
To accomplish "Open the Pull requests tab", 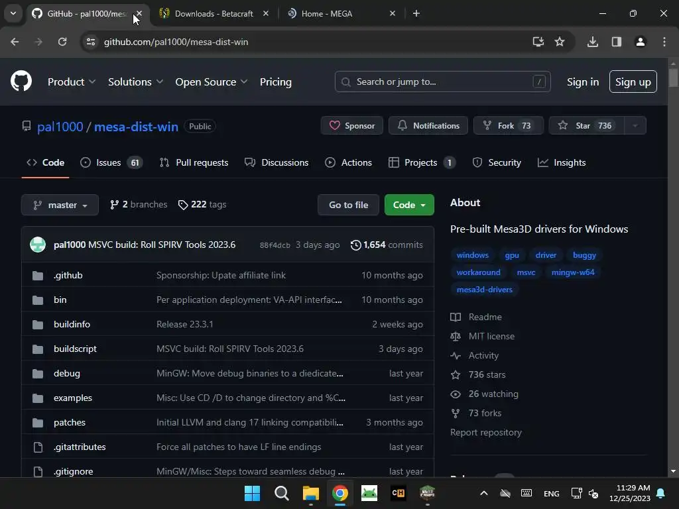I will (x=194, y=163).
